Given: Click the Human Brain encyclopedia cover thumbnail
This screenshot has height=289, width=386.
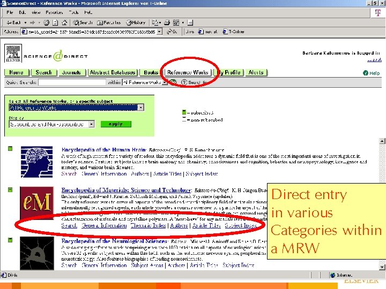Looking at the screenshot, I should point(36,162).
